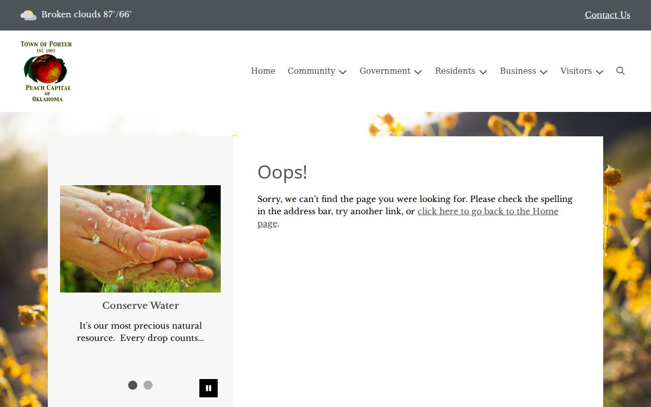Click the Town of Porter peach logo
This screenshot has height=407, width=651.
pyautogui.click(x=46, y=71)
